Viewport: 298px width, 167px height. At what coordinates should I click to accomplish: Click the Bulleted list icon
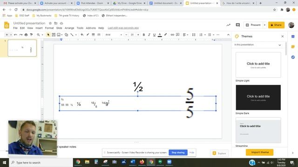tap(210, 35)
